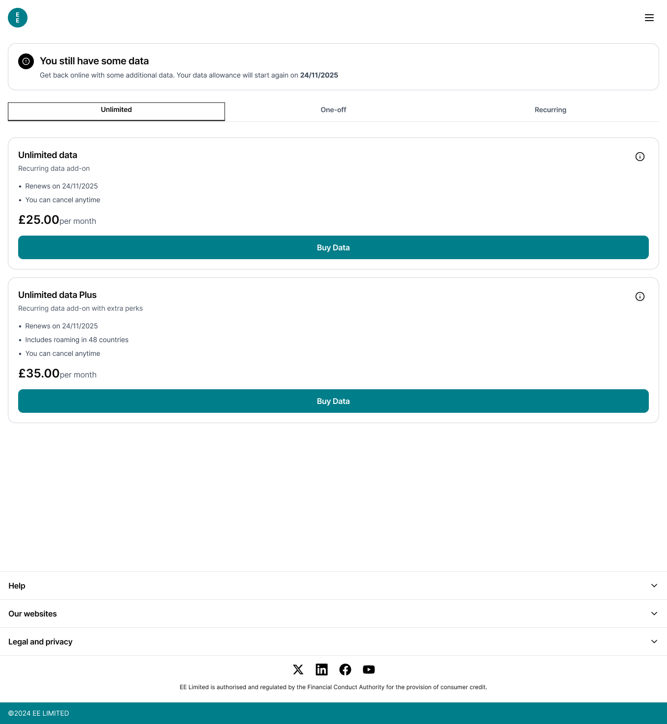Open EE's YouTube channel

tap(369, 670)
